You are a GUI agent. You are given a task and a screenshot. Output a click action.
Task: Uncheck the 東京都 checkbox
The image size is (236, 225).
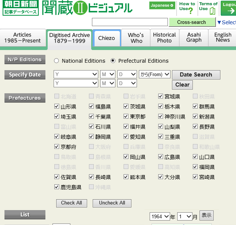126,116
